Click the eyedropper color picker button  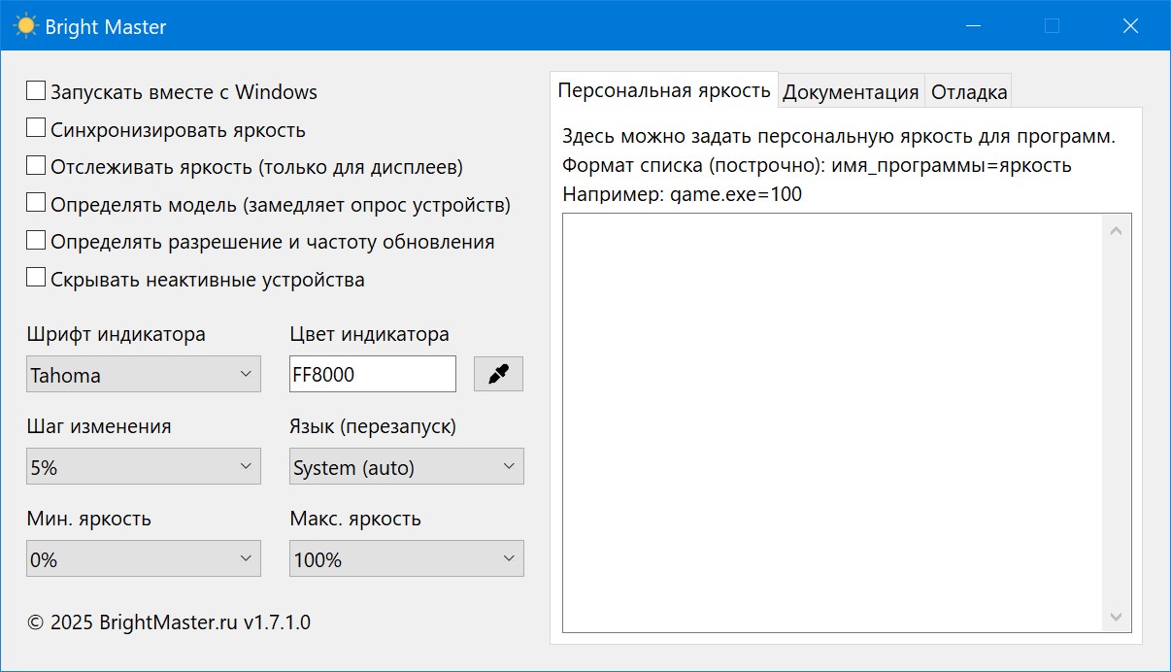tap(498, 374)
